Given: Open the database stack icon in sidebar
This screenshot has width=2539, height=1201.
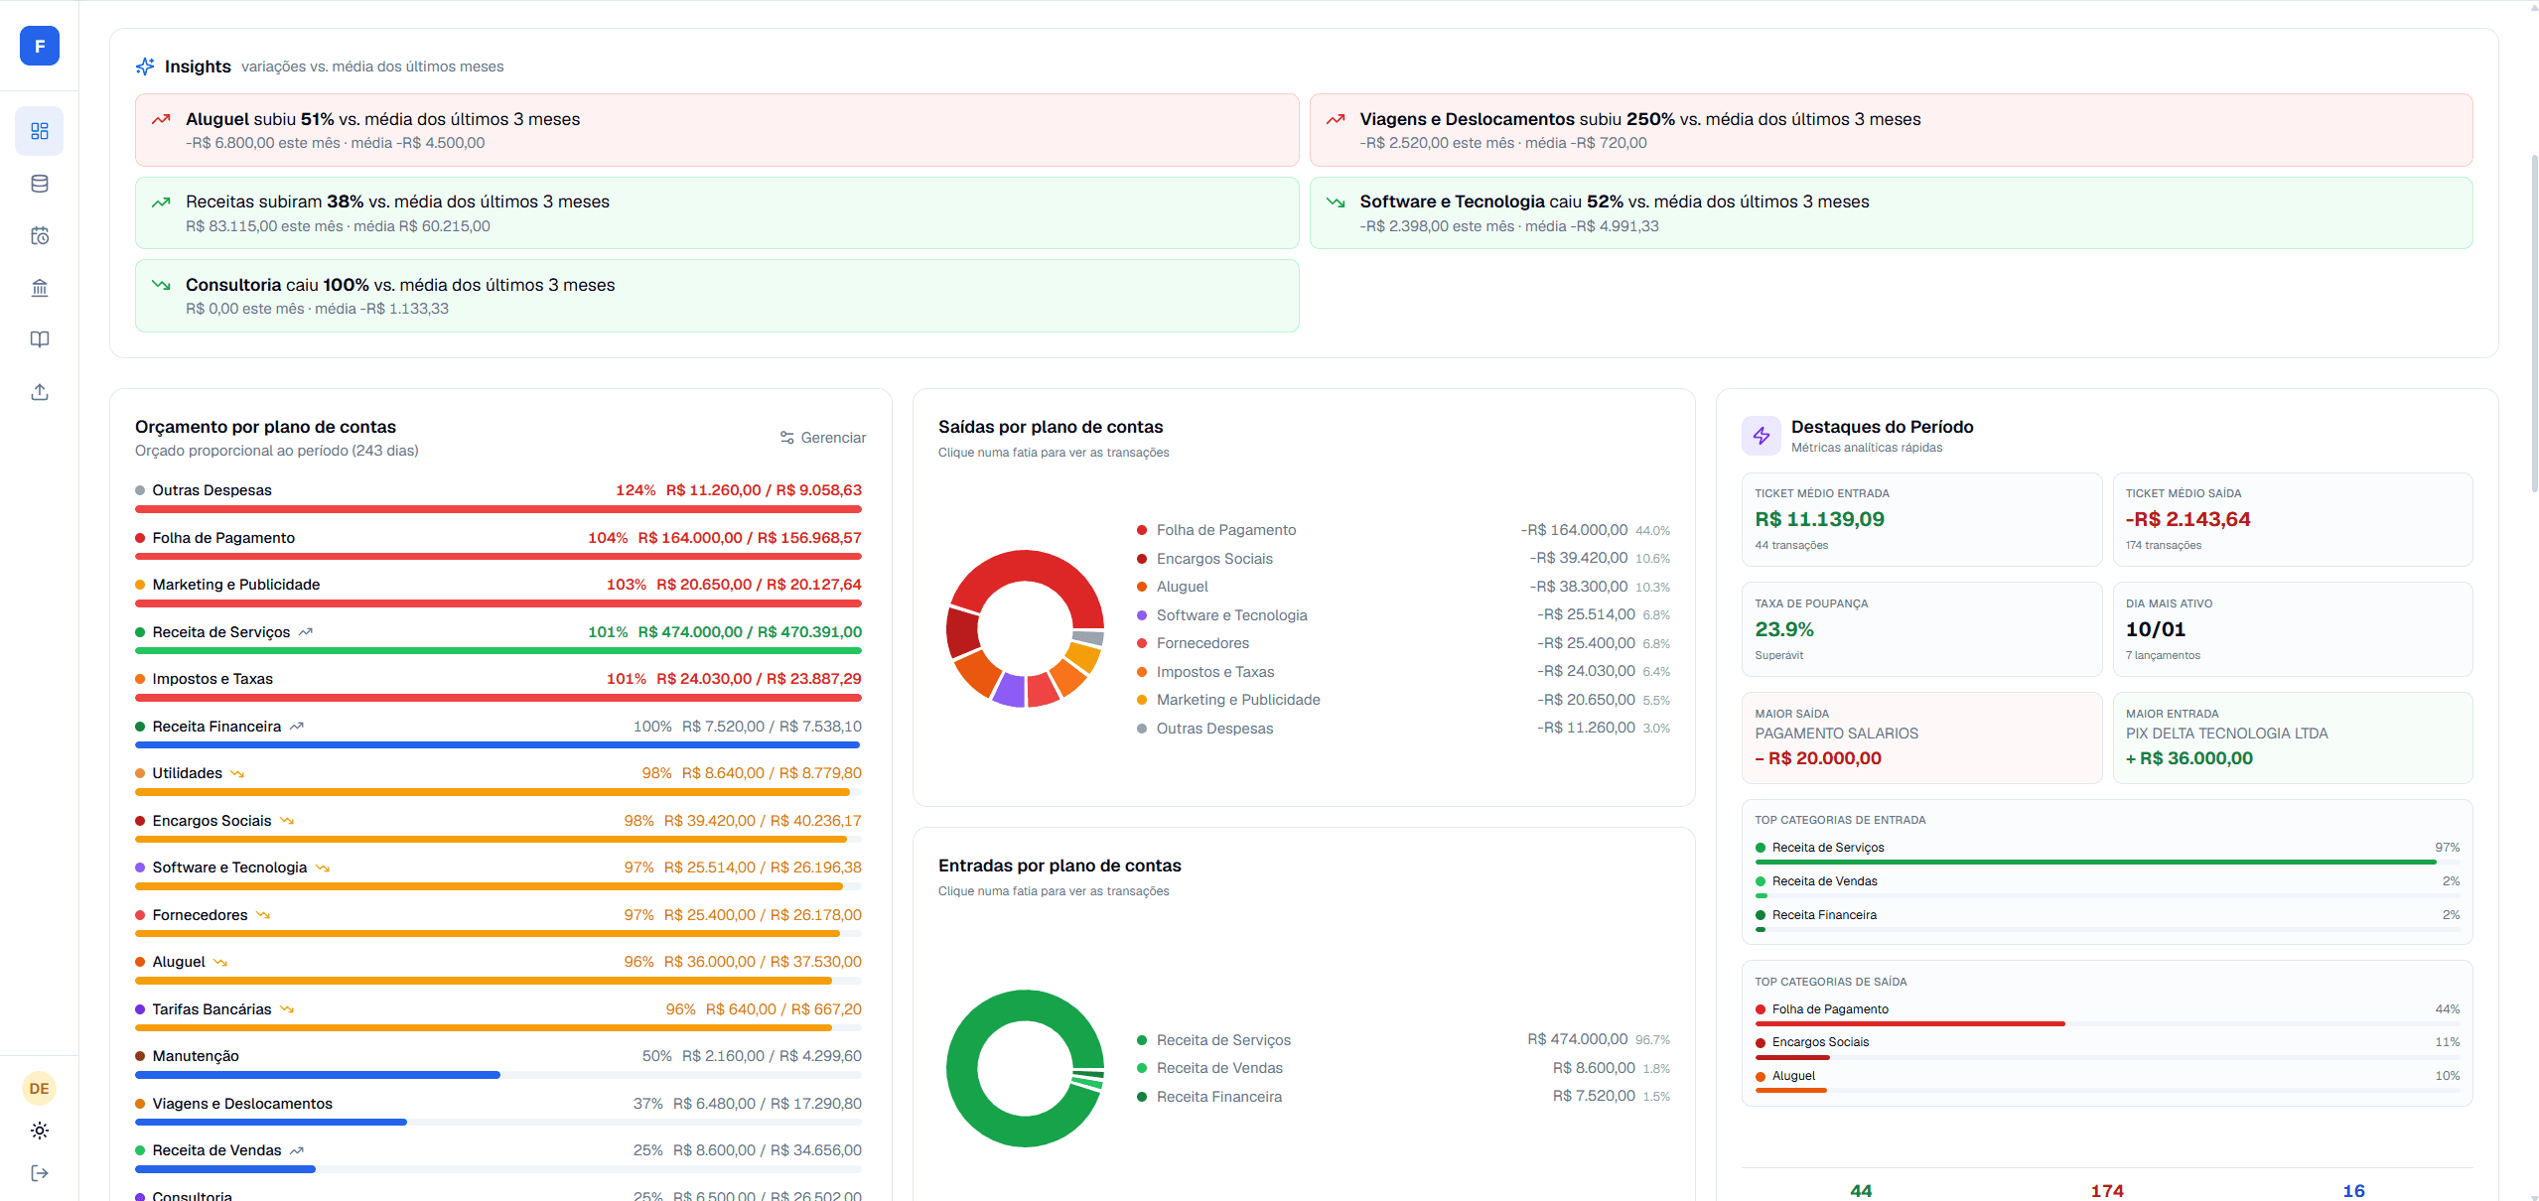Looking at the screenshot, I should 40,184.
